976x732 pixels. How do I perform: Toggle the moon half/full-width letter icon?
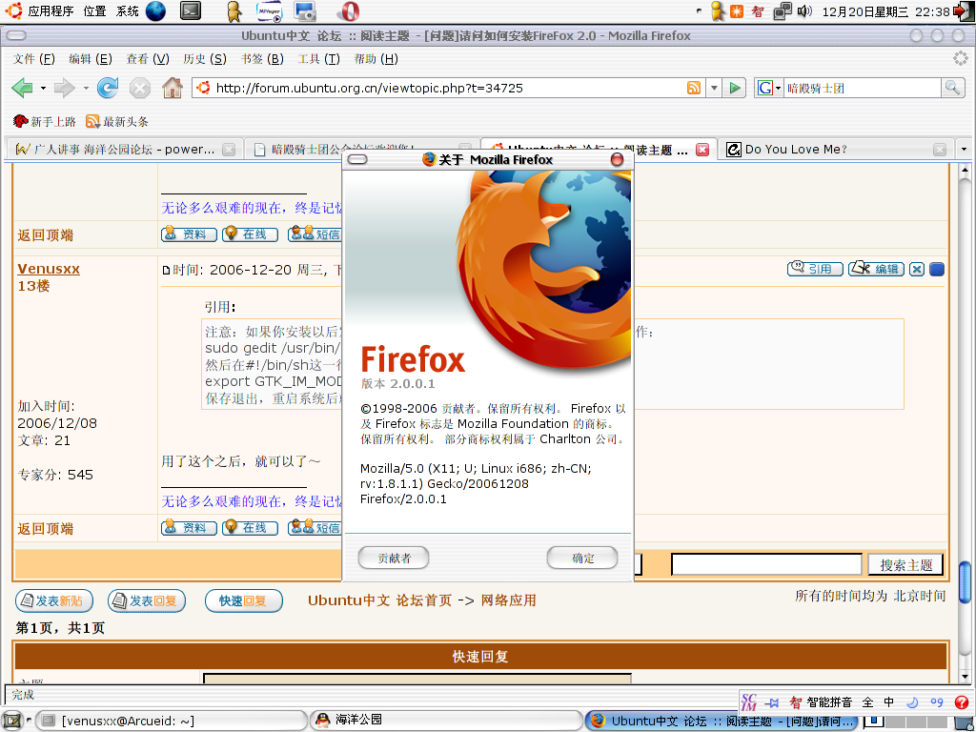tap(912, 702)
